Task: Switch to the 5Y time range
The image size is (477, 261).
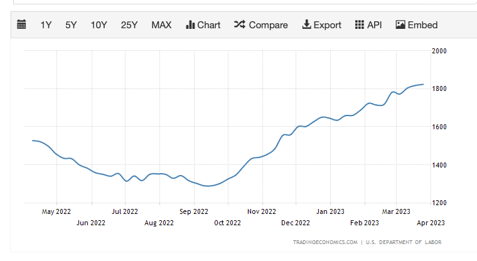Action: click(71, 25)
